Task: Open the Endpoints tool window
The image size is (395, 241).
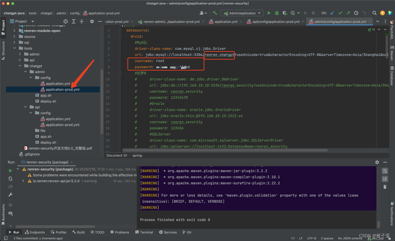Action: click(35, 232)
